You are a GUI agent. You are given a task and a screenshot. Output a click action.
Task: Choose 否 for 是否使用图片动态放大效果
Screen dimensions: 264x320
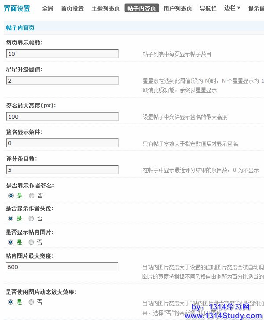click(31, 302)
